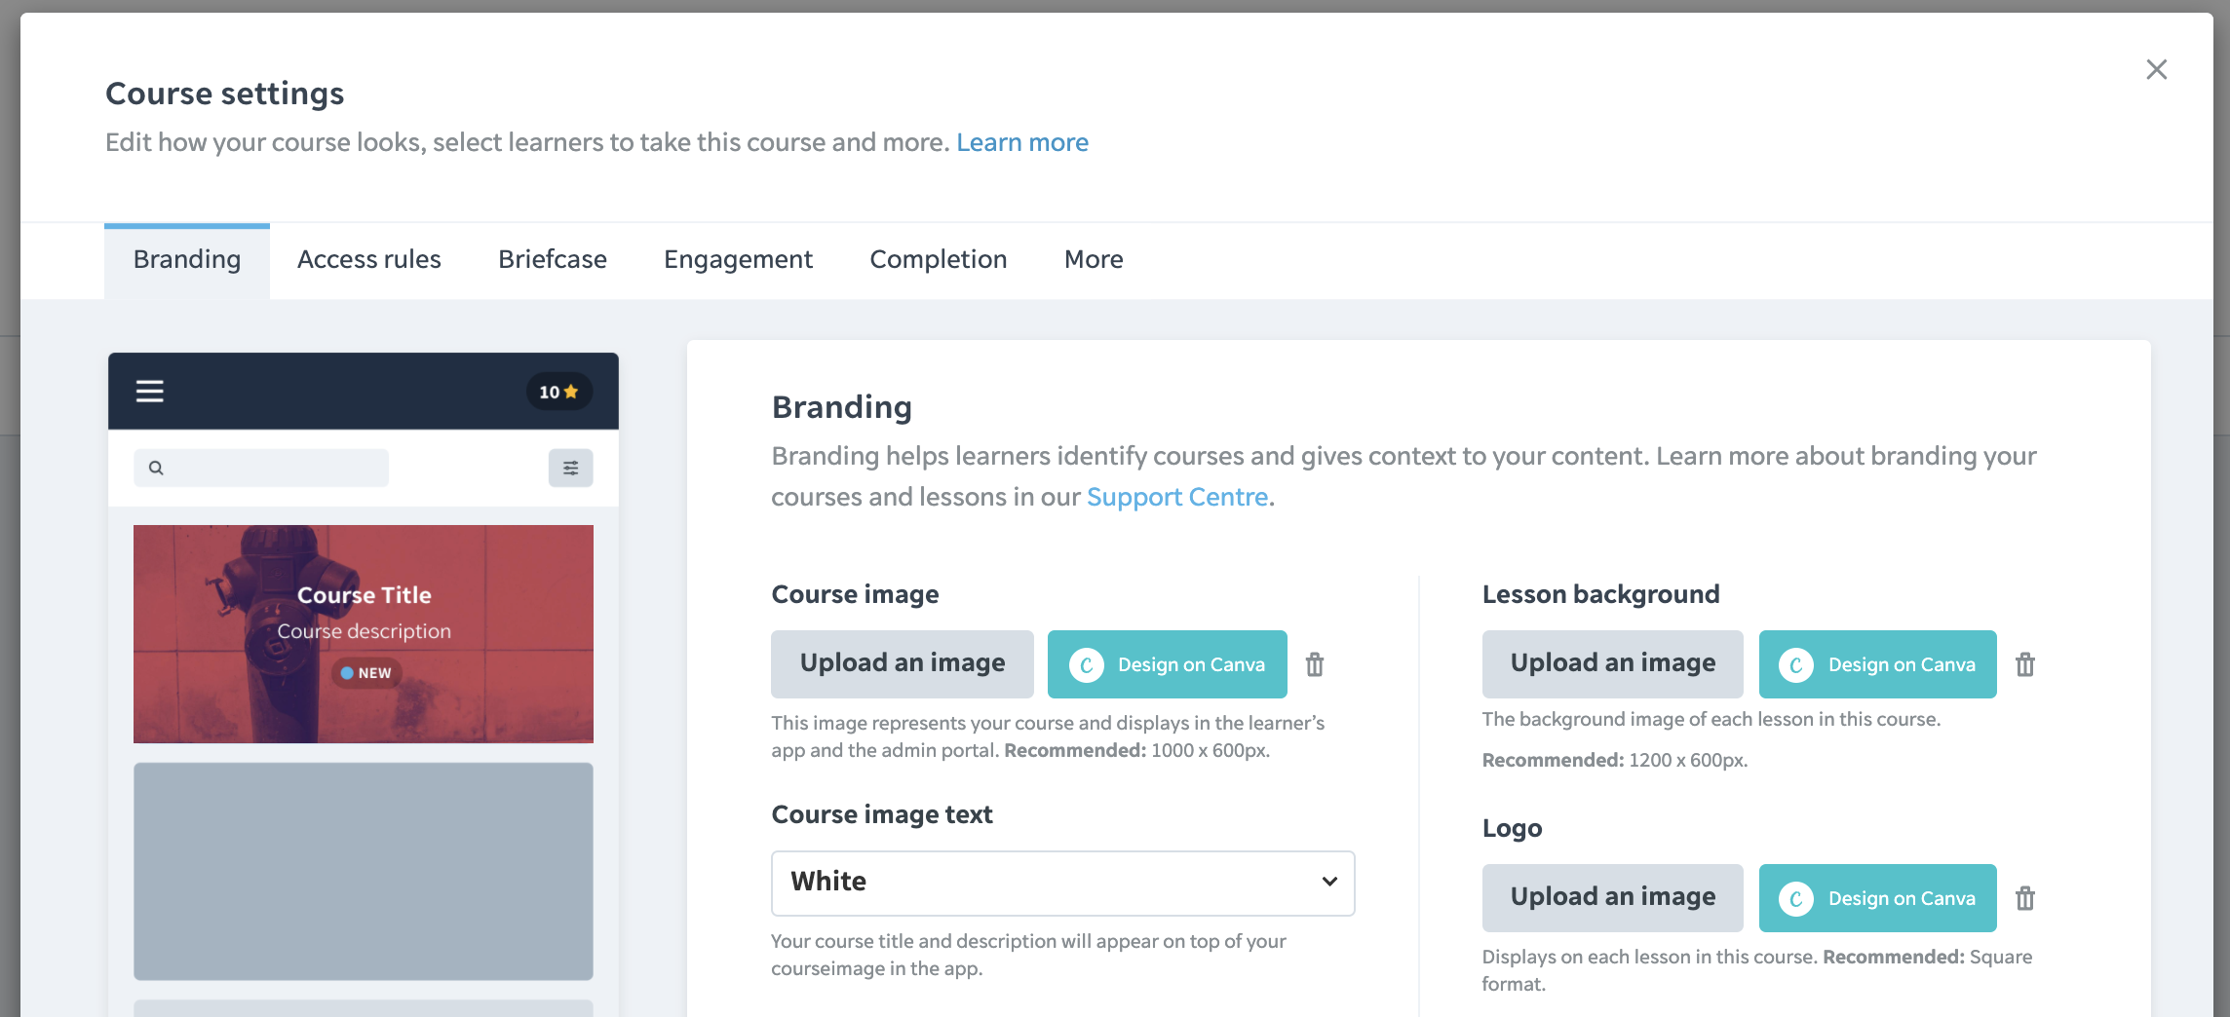Switch to the Branding tab

[x=187, y=259]
